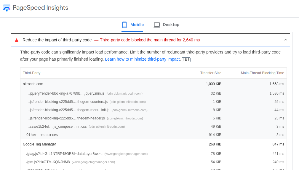Click the thegem-counters.js resource entry
299x170 pixels.
pos(67,102)
